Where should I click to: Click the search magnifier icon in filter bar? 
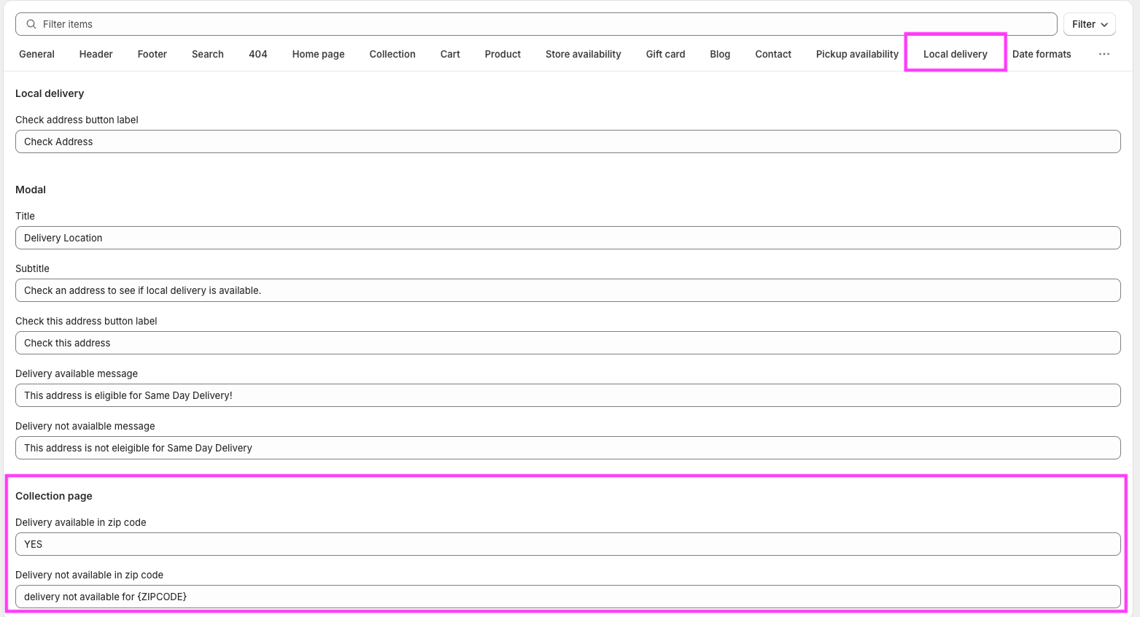31,24
